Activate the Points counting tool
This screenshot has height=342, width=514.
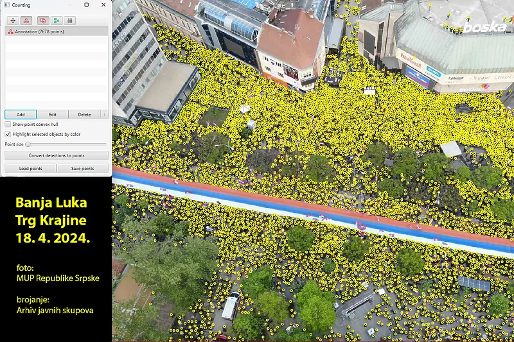tap(26, 21)
